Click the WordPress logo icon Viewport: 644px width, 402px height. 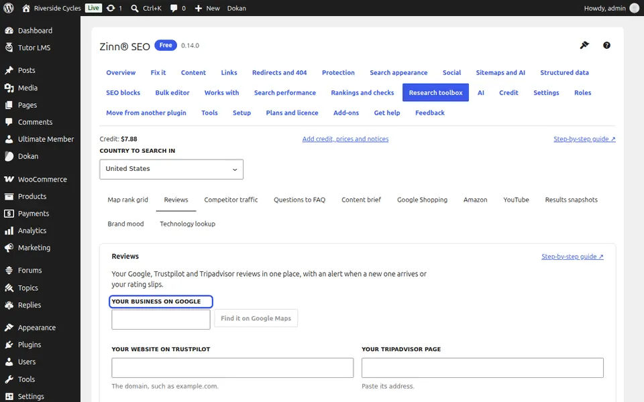(8, 8)
